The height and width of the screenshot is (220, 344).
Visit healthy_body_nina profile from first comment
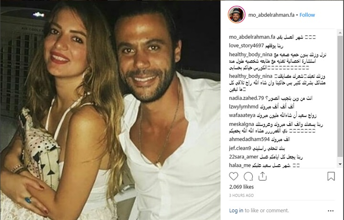(x=250, y=54)
